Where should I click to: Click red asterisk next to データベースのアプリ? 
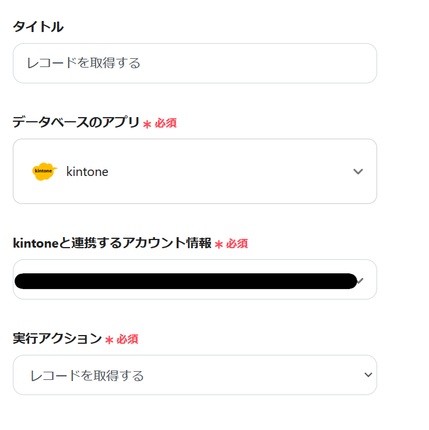click(x=147, y=124)
